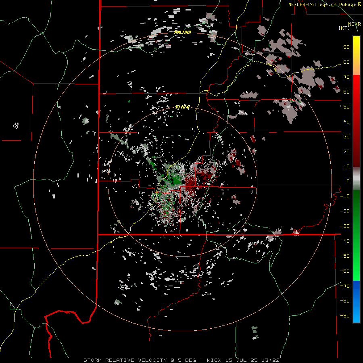Select the -30 value on the velocity scale
The height and width of the screenshot is (363, 363).
tap(345, 226)
